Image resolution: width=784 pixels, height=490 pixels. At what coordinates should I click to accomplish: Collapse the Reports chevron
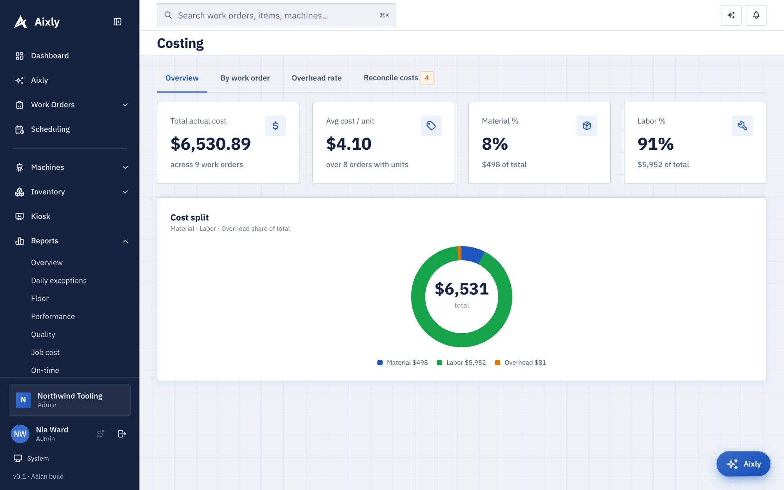pos(125,241)
